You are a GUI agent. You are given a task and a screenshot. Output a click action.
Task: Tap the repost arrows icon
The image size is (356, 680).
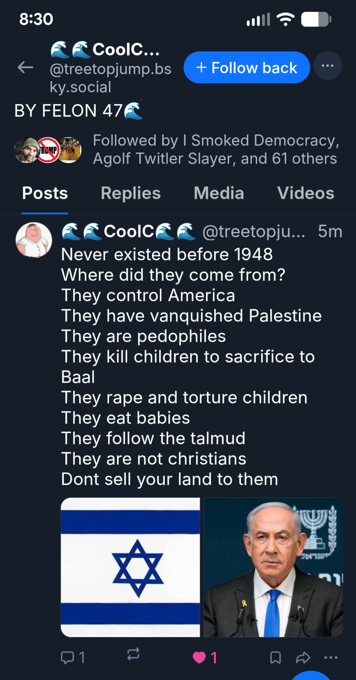(x=133, y=654)
